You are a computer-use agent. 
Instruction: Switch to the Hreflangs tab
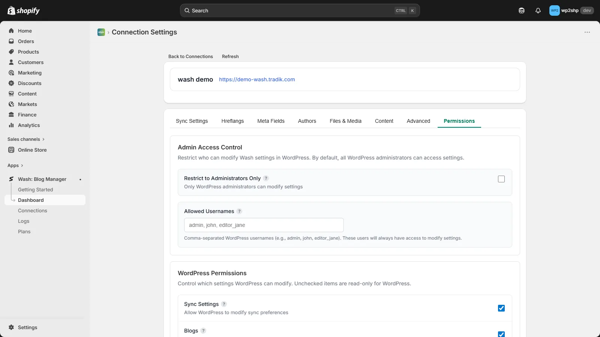coord(232,121)
